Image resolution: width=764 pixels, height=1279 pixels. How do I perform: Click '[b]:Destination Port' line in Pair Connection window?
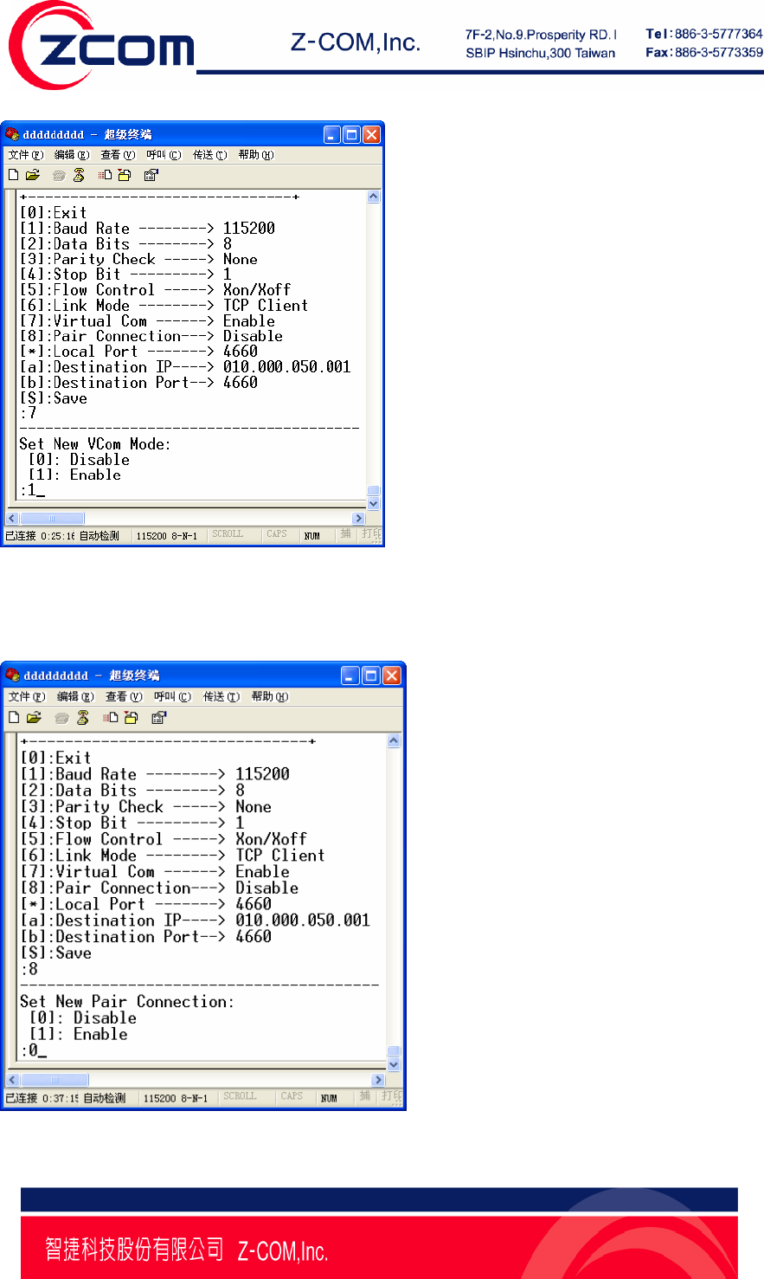coord(145,937)
